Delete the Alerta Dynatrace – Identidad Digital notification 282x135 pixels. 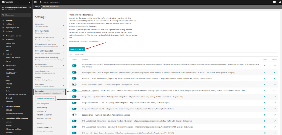(x=265, y=72)
